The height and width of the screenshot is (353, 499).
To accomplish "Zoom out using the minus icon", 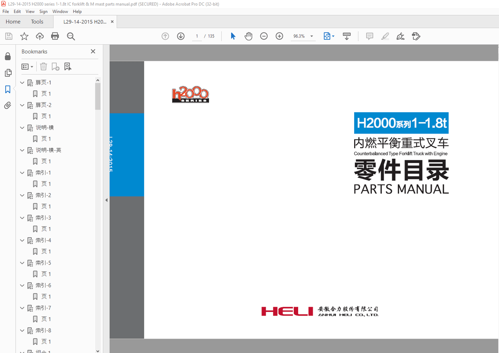I will [264, 36].
